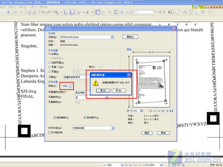This screenshot has height=167, width=223.
Task: Go to next page in print preview
Action: click(168, 111)
